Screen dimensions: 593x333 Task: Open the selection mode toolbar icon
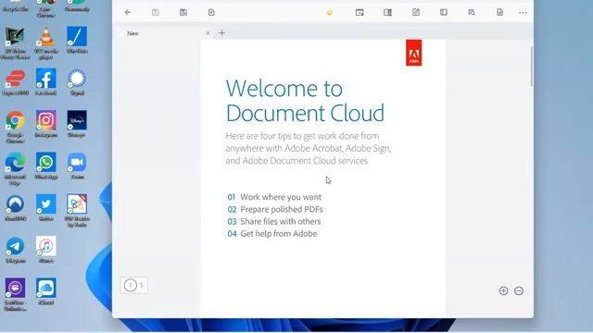(360, 12)
